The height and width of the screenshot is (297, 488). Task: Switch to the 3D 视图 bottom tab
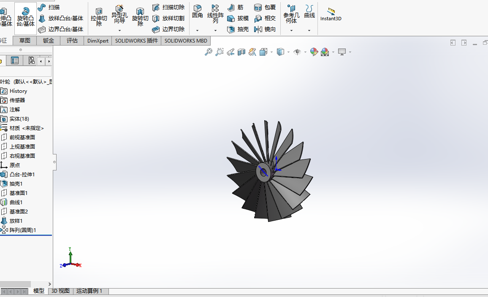(60, 291)
